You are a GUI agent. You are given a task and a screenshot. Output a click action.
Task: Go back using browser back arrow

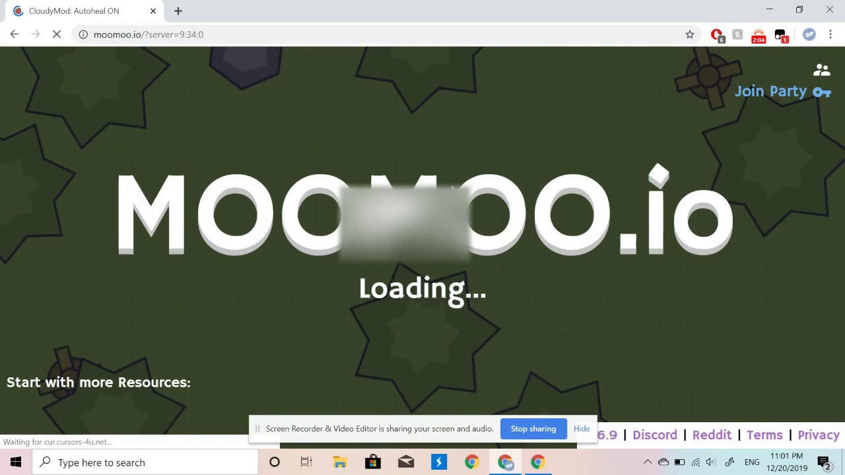(15, 34)
